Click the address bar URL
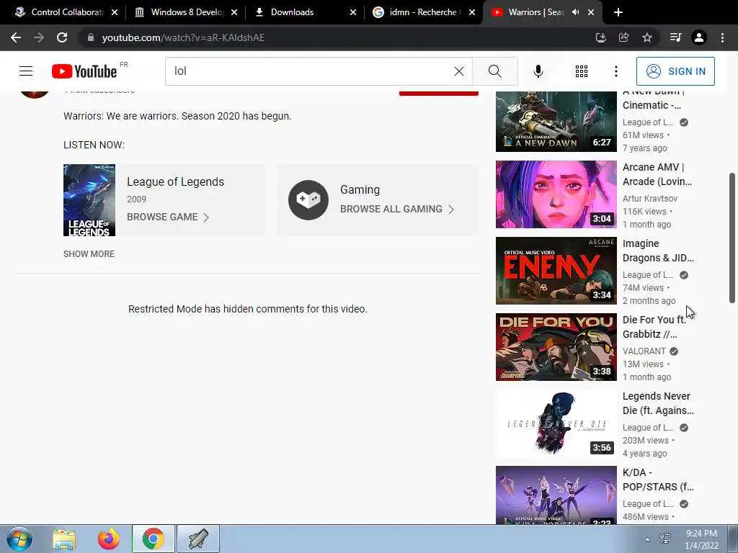Viewport: 738px width, 553px height. tap(183, 37)
